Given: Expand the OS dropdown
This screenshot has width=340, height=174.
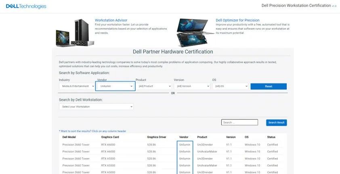Looking at the screenshot, I should (230, 86).
